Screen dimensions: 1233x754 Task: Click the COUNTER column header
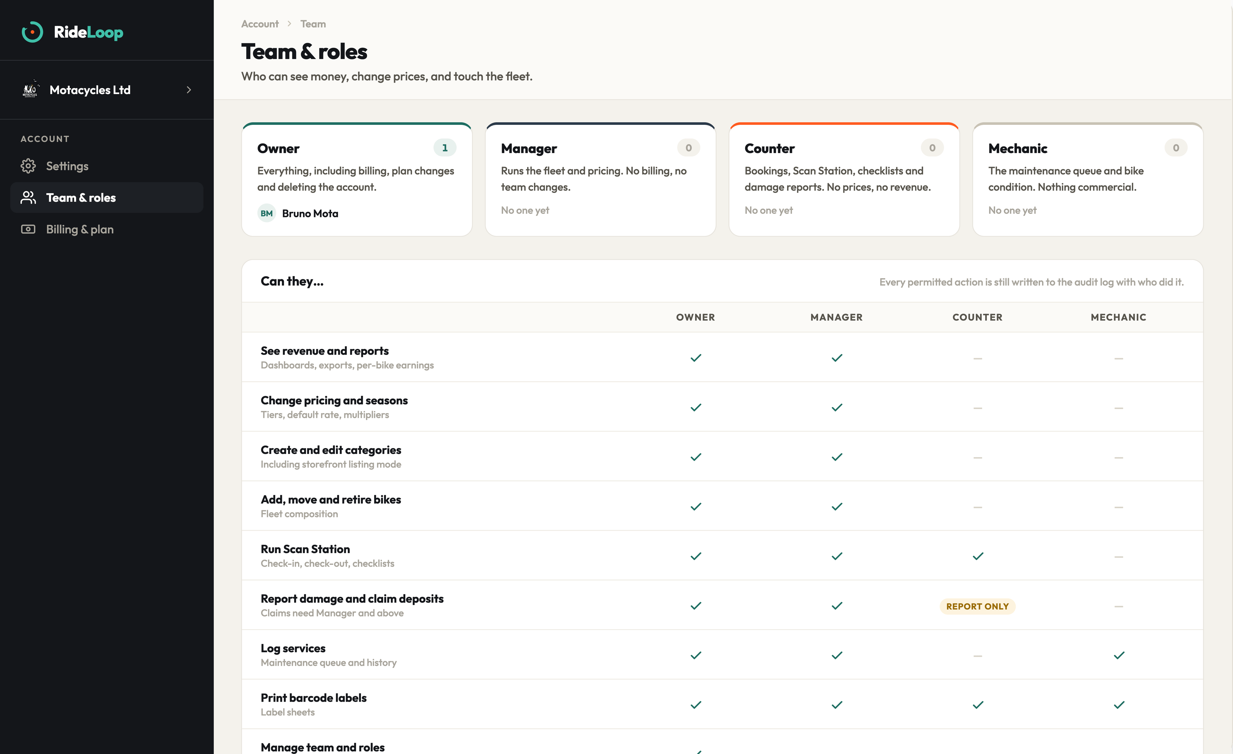[977, 317]
